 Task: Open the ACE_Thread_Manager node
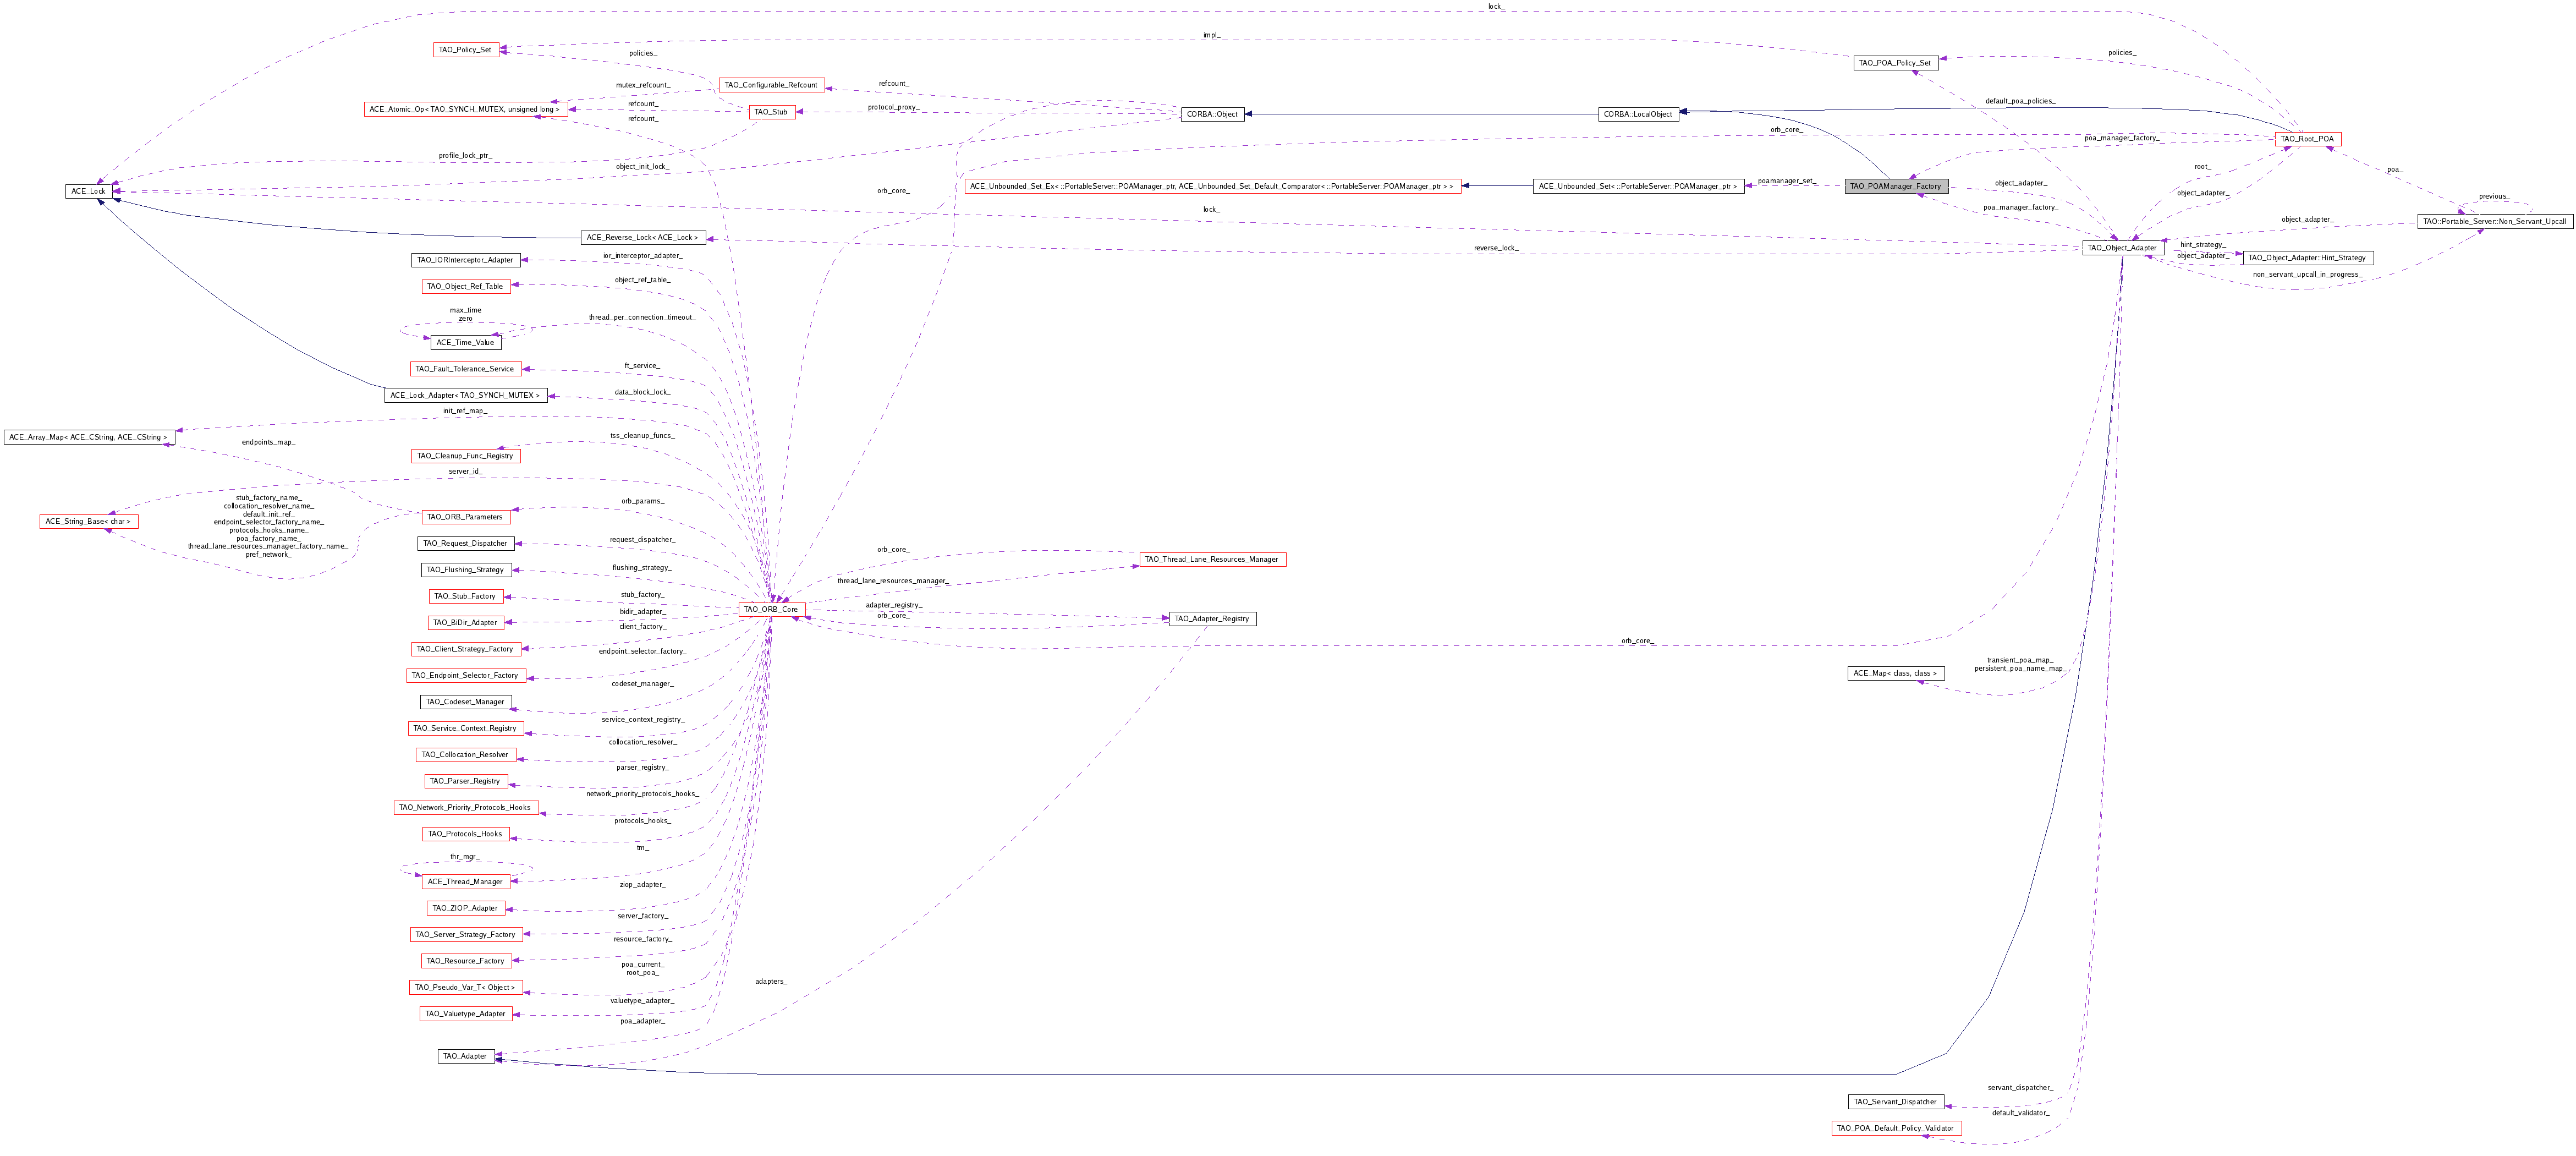[465, 882]
